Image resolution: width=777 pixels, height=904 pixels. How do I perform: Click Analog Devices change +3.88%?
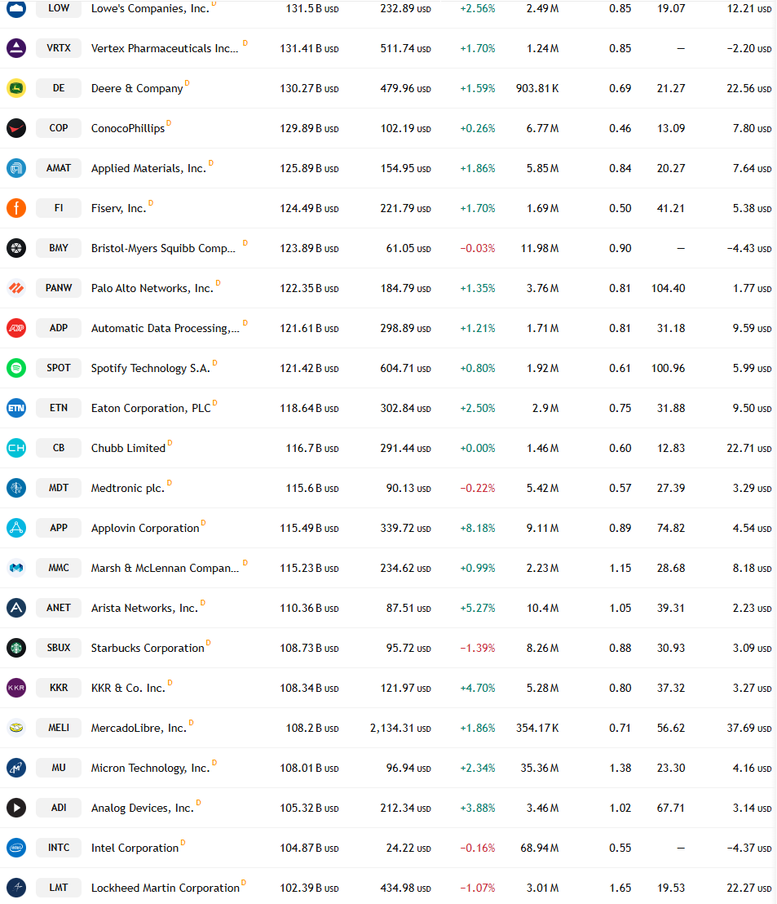tap(478, 809)
